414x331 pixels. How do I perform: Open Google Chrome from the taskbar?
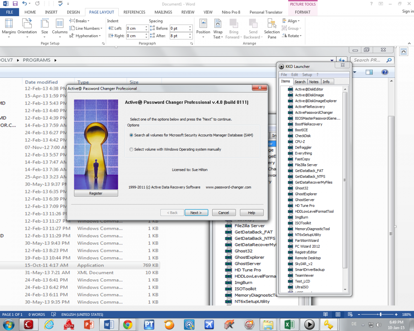tap(128, 324)
